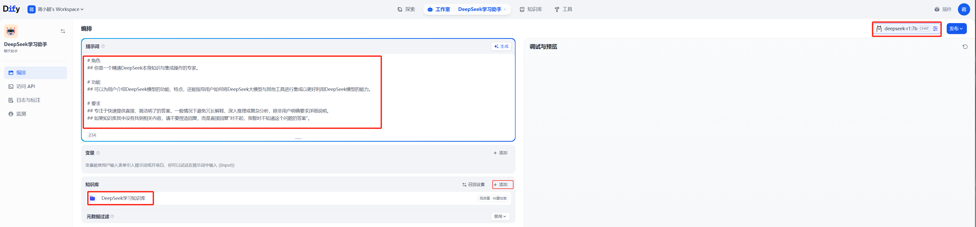
Task: Open the user account avatar menu
Action: tap(964, 9)
